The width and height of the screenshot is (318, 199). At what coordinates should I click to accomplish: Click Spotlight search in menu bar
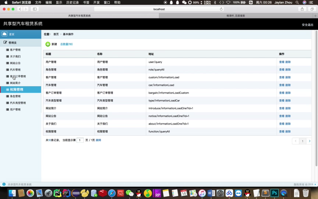click(x=297, y=3)
